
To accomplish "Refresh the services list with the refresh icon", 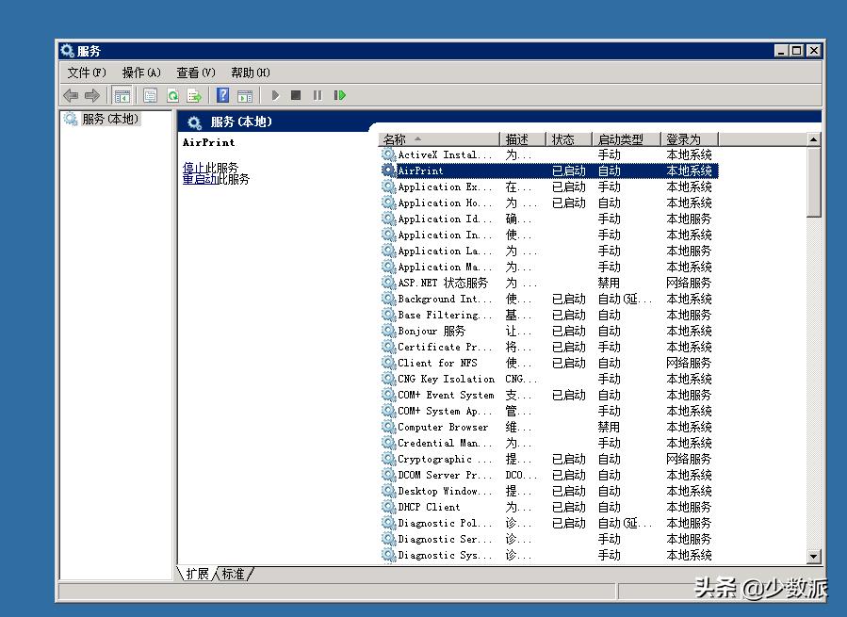I will point(173,94).
